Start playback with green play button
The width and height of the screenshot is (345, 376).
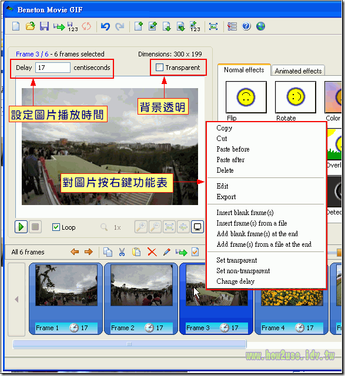[x=21, y=227]
